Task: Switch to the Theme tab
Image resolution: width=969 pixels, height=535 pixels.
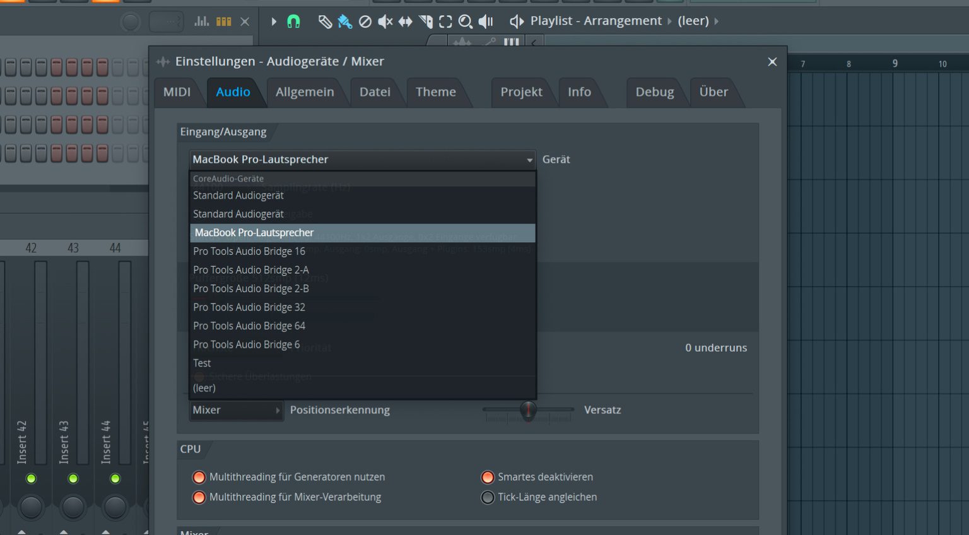Action: click(x=435, y=92)
